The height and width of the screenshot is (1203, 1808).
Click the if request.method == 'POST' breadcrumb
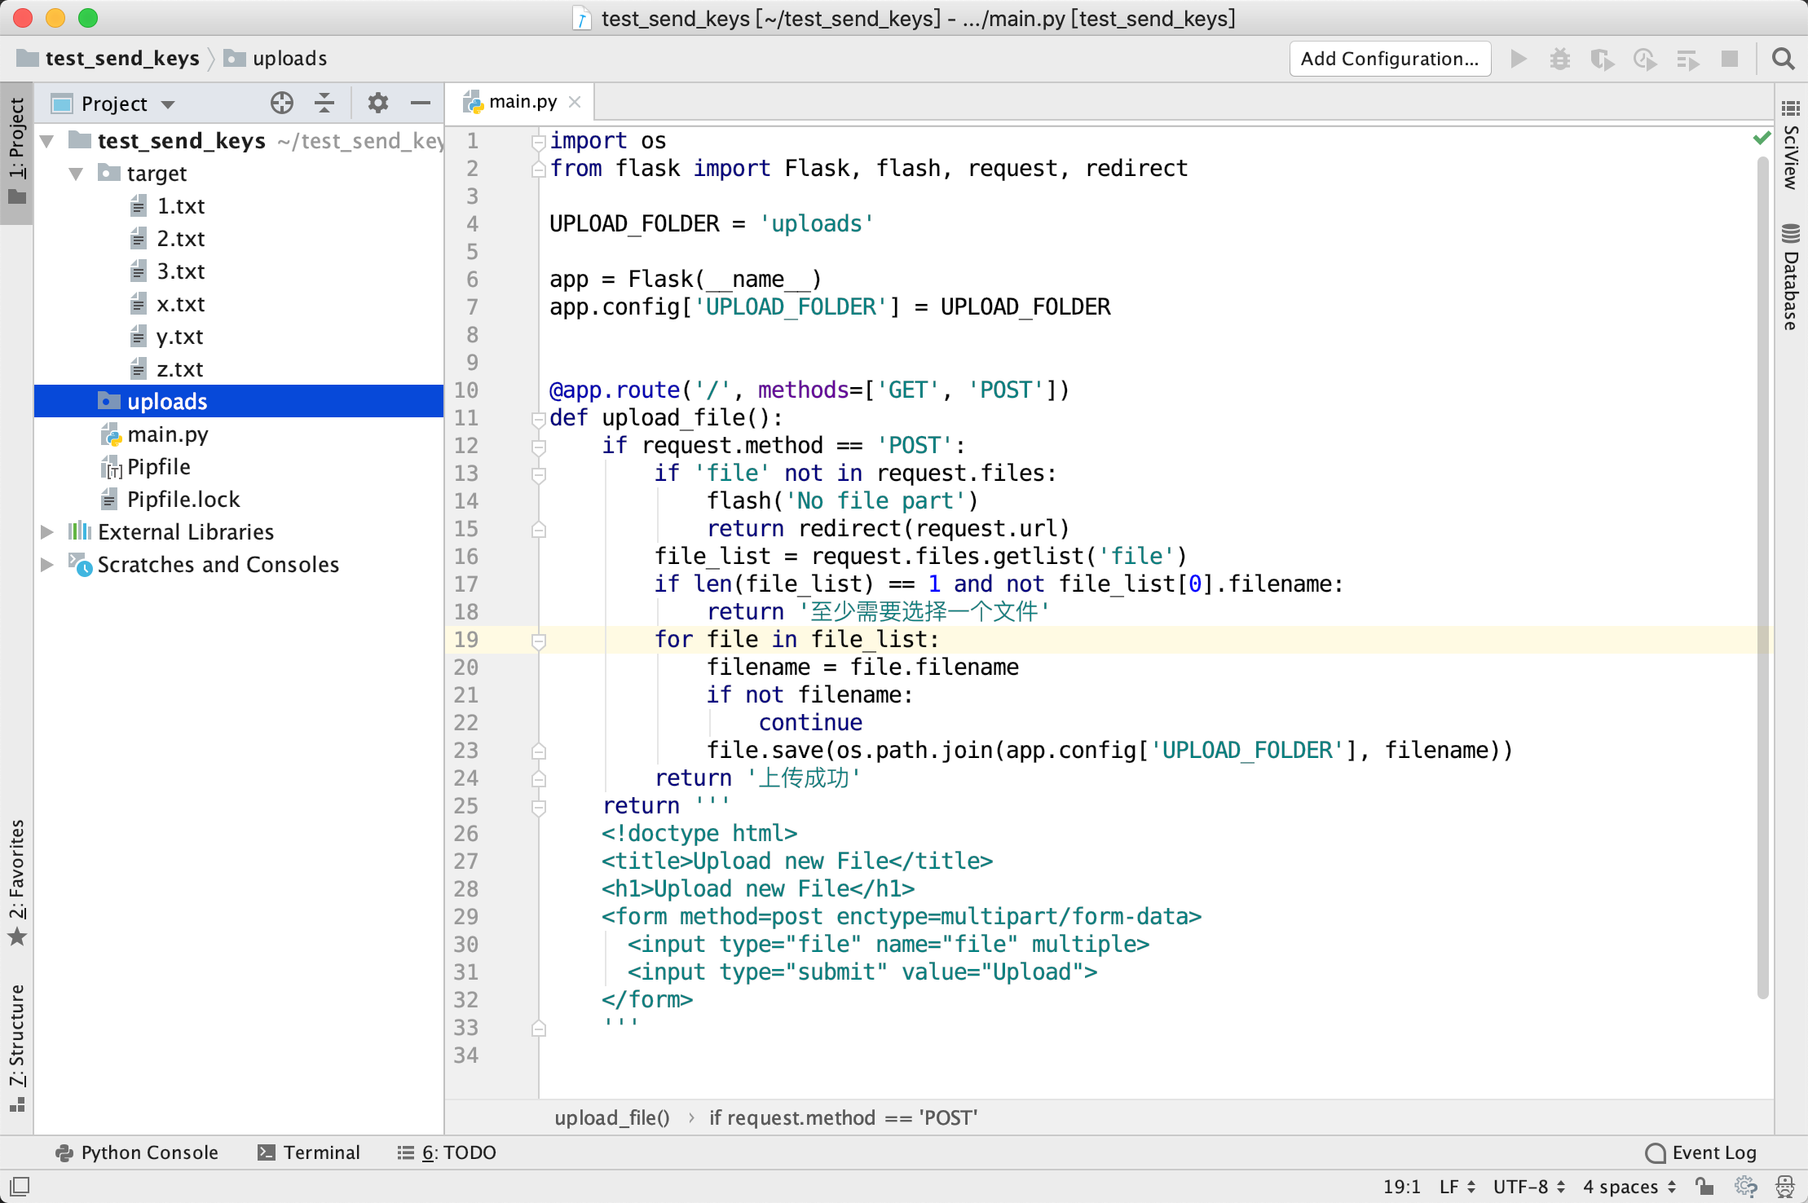[x=843, y=1117]
